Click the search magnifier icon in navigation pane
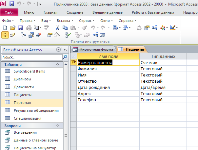Screen dimensions: 198x150 [65, 57]
